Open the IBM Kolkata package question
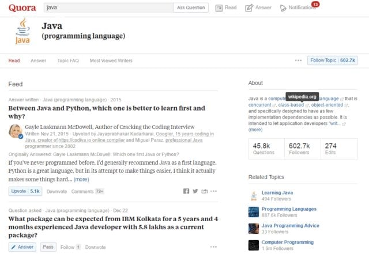This screenshot has height=254, width=369. 113,227
